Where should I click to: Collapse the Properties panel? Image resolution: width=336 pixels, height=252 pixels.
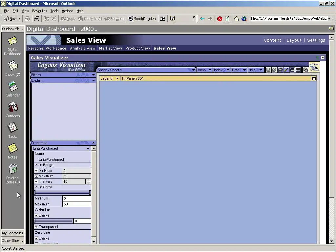(94, 143)
